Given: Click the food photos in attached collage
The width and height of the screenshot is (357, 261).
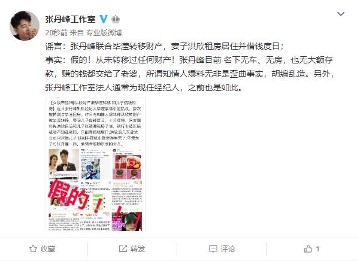Looking at the screenshot, I should pos(128,167).
